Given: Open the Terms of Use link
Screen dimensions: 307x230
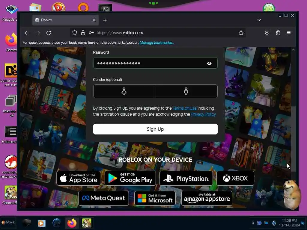Looking at the screenshot, I should coord(185,108).
